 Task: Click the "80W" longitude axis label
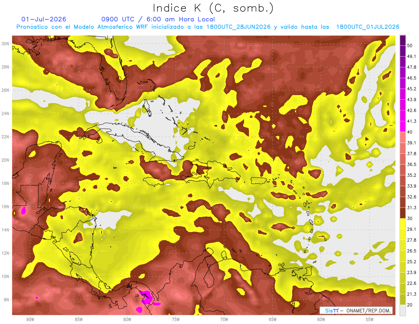point(127,319)
